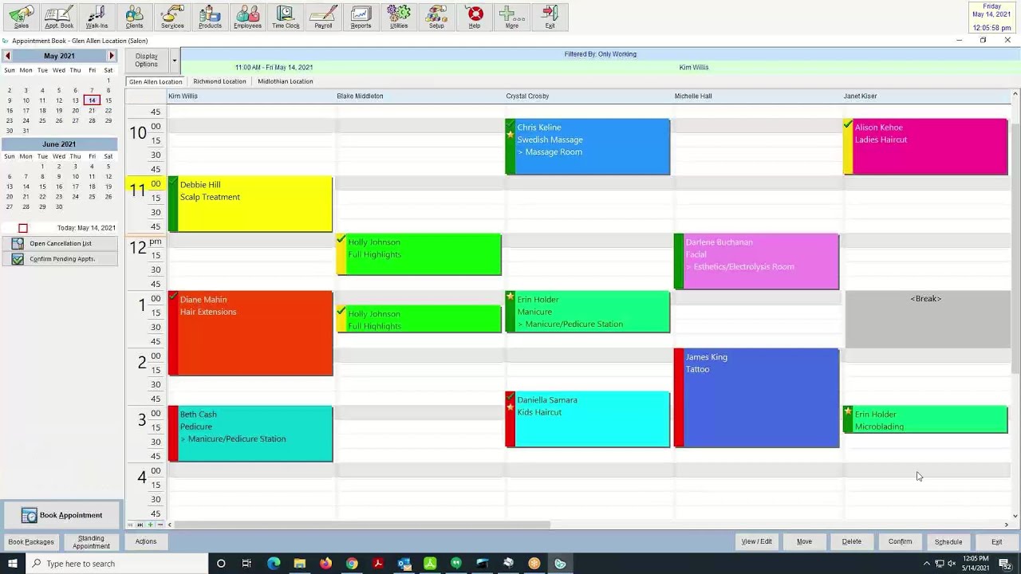
Task: Open the Display Options dropdown
Action: (147, 61)
